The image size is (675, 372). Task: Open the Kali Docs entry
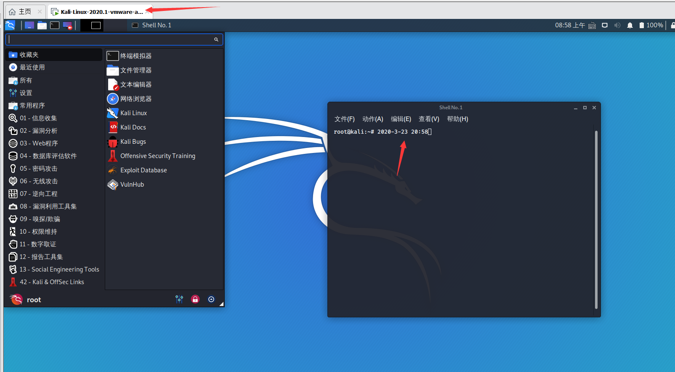click(x=164, y=127)
